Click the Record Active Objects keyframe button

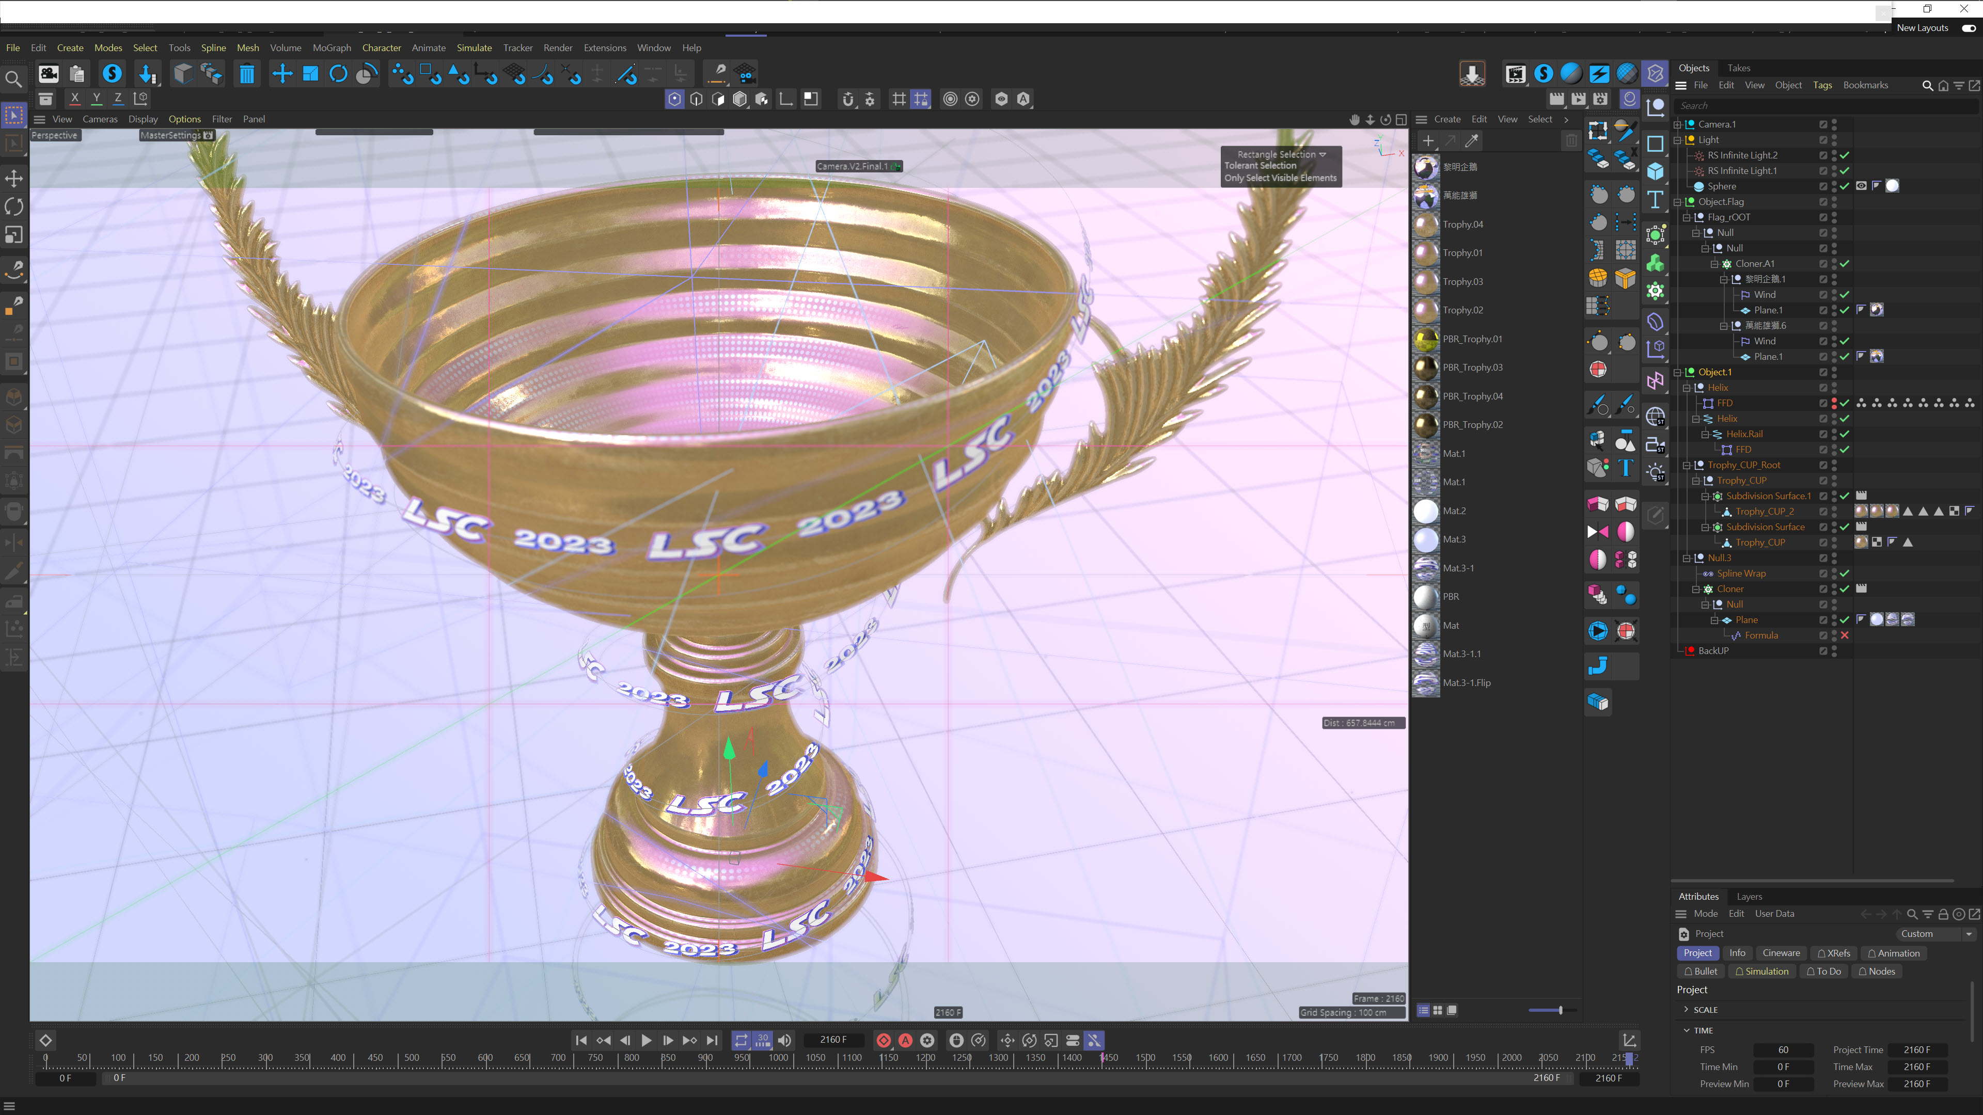click(x=884, y=1040)
